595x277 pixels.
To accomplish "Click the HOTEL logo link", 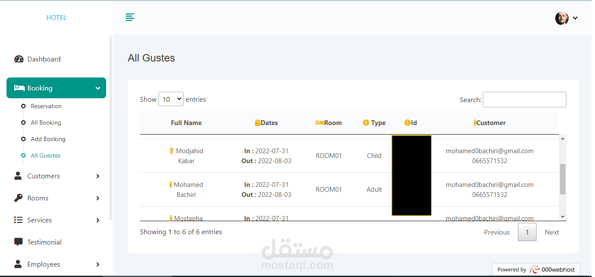I will (x=56, y=18).
